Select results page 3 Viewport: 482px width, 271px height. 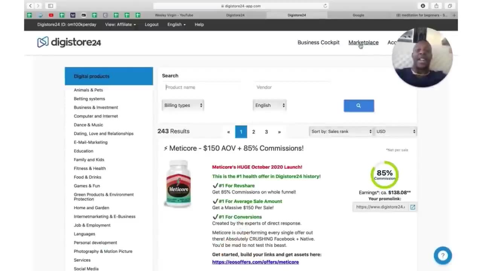pyautogui.click(x=266, y=132)
